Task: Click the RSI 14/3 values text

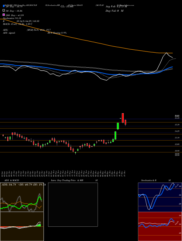Action: (28, 21)
